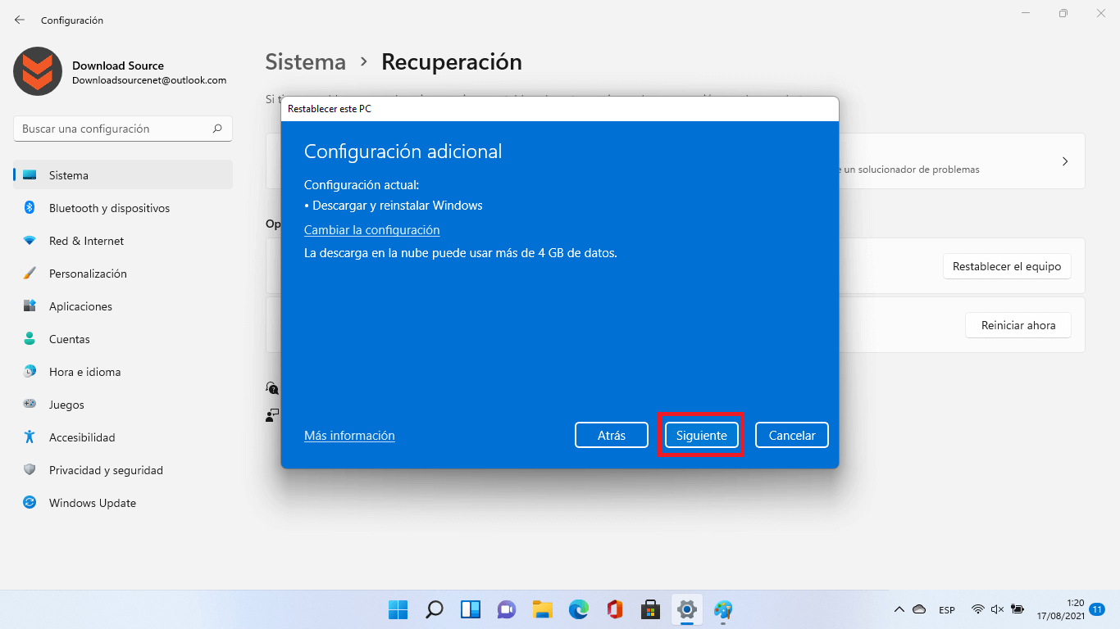Click the Sistema monitor icon
This screenshot has height=629, width=1120.
(30, 175)
